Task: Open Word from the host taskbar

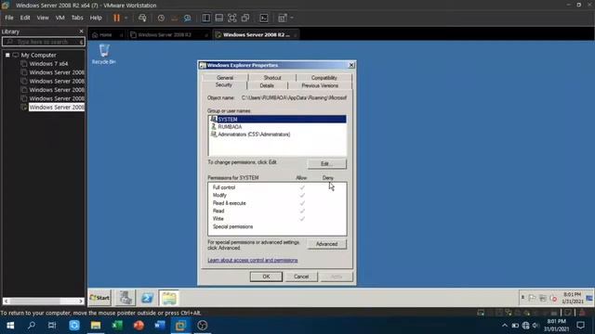Action: pos(160,326)
